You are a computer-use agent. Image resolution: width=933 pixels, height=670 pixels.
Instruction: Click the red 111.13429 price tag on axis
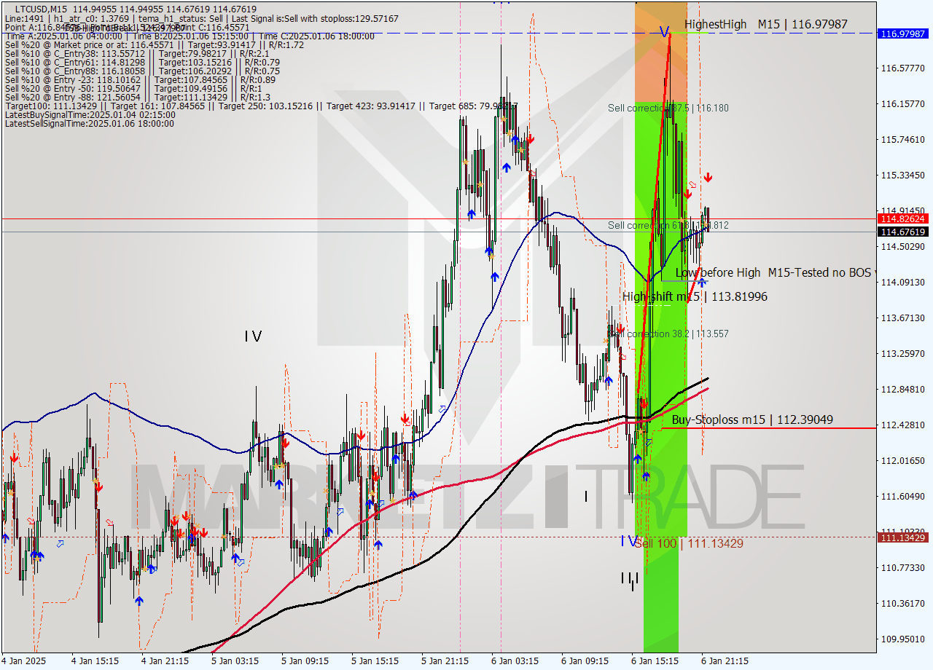point(905,537)
